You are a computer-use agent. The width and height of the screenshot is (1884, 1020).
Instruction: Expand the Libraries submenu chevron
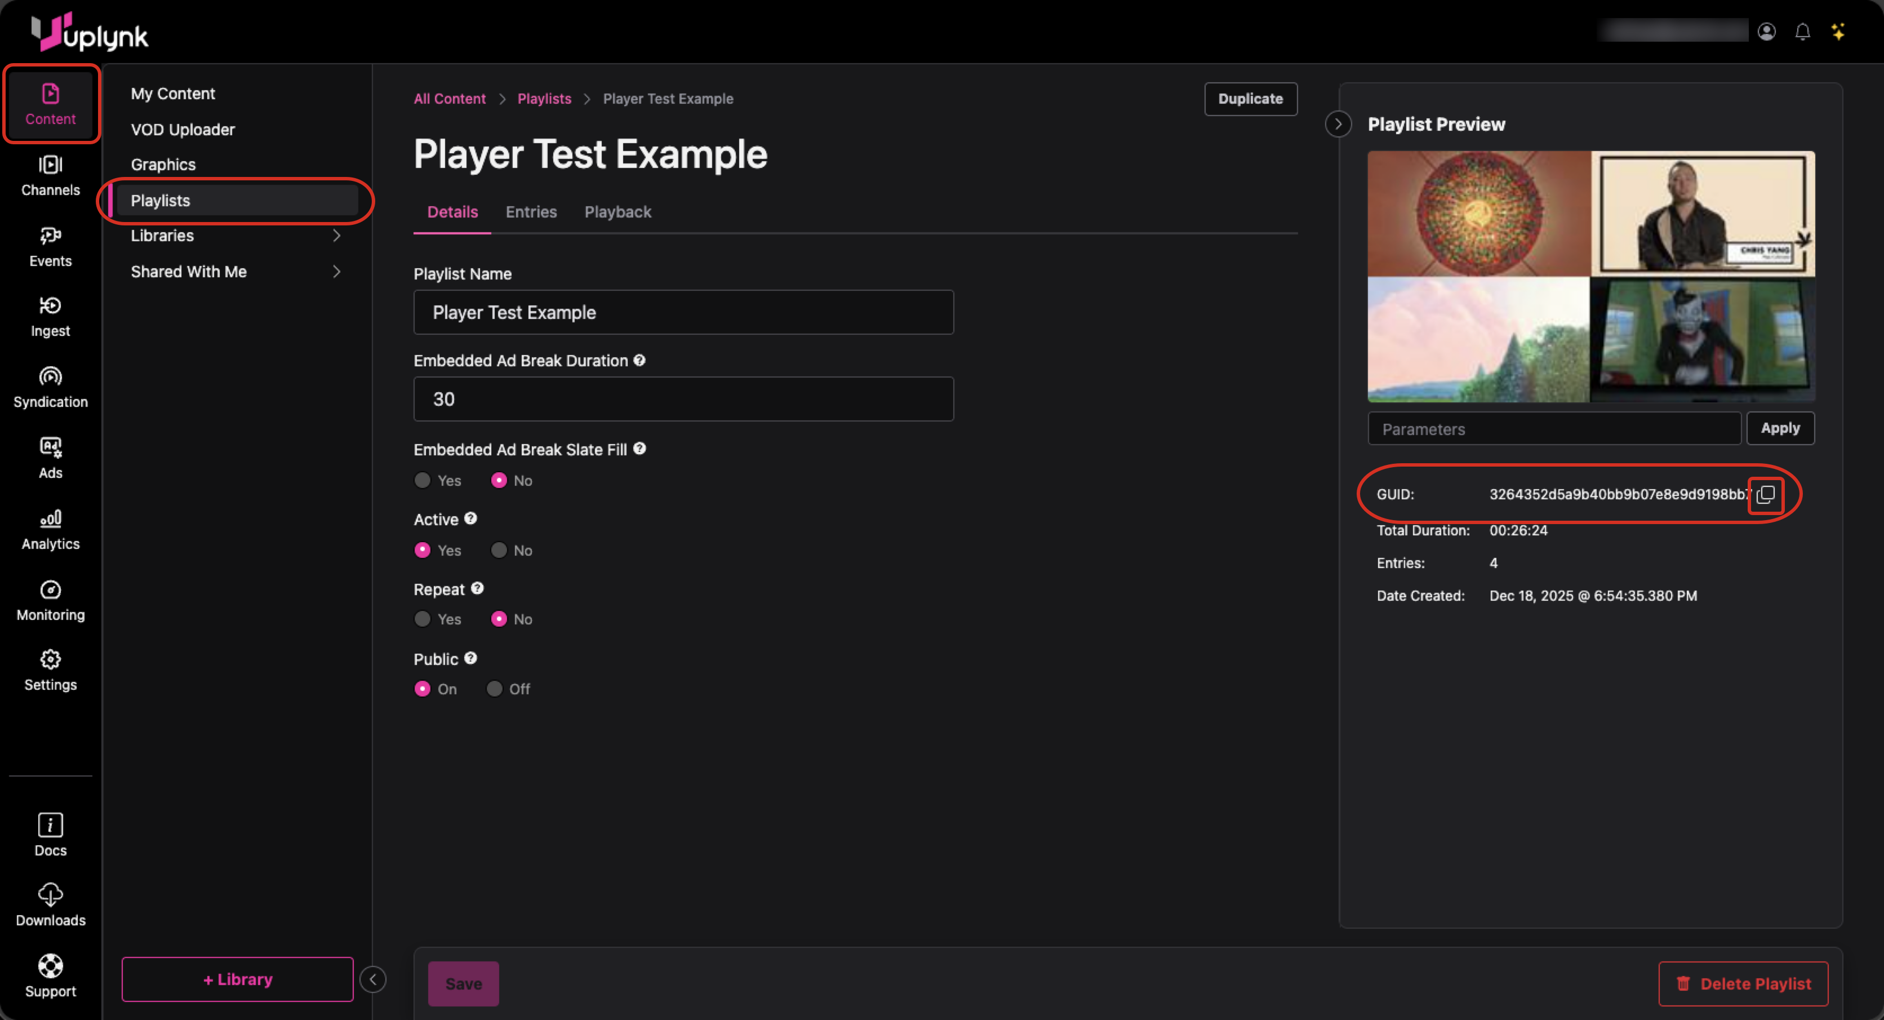point(336,236)
